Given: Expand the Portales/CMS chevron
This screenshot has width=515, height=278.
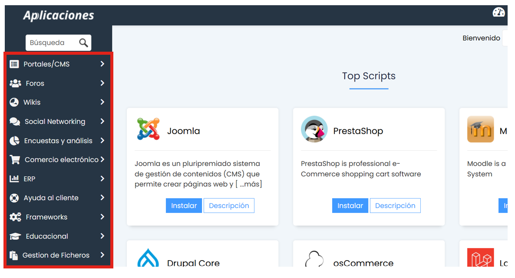Looking at the screenshot, I should (102, 64).
